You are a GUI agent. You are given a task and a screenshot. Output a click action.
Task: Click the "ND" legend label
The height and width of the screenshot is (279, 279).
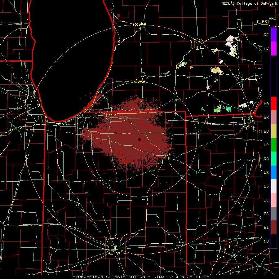click(266, 241)
